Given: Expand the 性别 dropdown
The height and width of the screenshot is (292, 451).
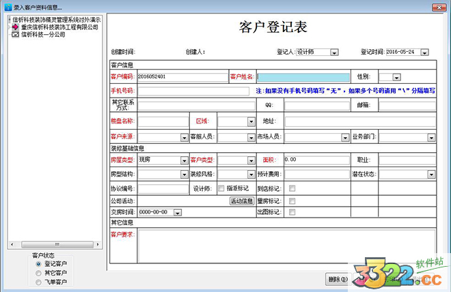Looking at the screenshot, I should click(396, 78).
